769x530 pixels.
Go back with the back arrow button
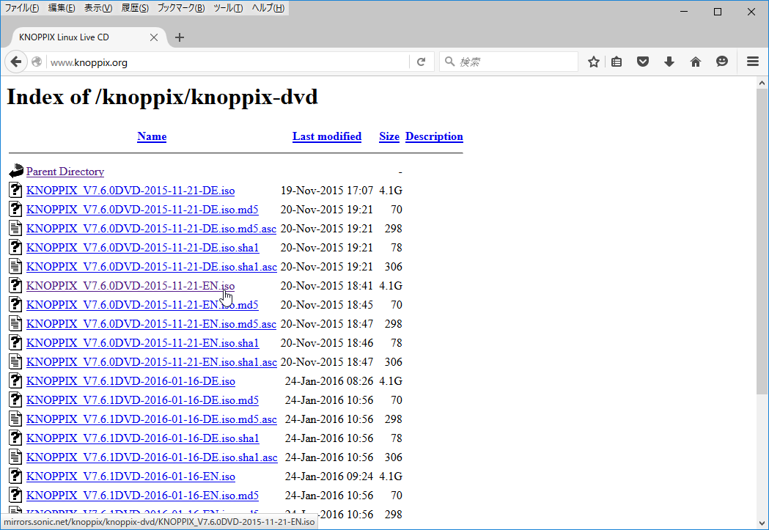pyautogui.click(x=15, y=62)
